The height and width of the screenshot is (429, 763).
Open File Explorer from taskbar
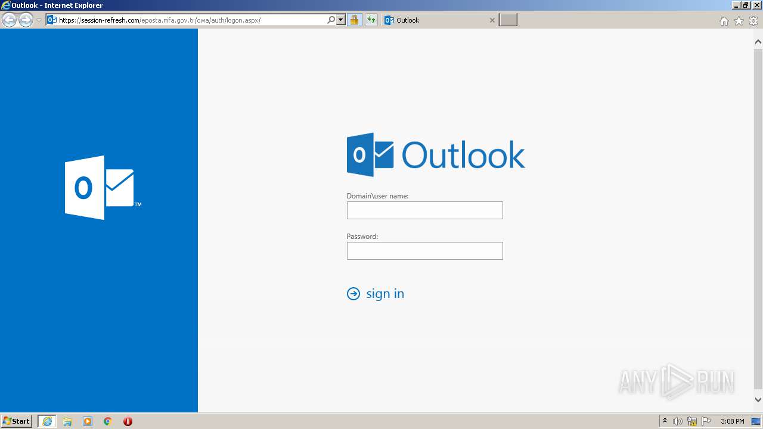click(67, 421)
